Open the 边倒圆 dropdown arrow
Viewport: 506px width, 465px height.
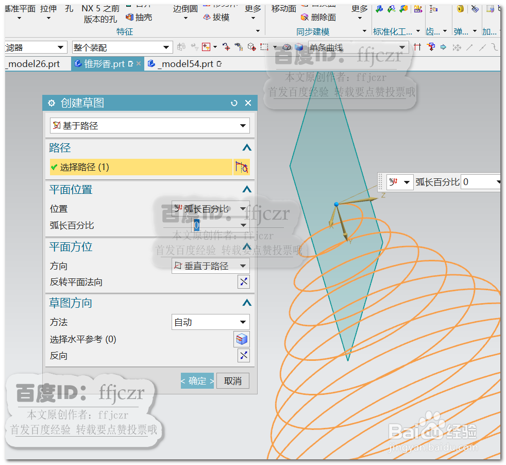pyautogui.click(x=185, y=18)
